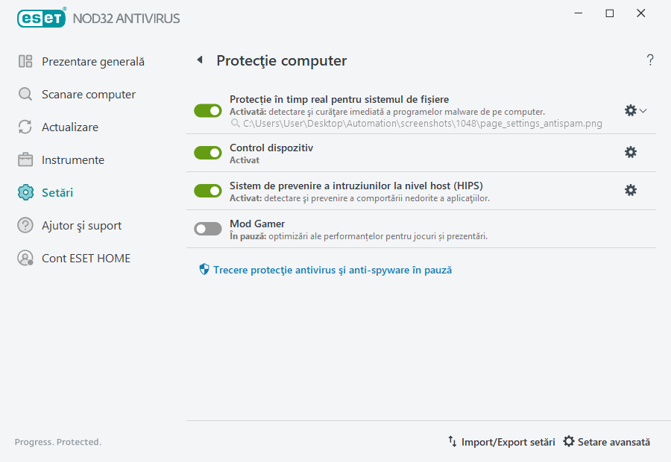Click the Cont ESET HOME icon
The image size is (671, 462).
coord(25,258)
